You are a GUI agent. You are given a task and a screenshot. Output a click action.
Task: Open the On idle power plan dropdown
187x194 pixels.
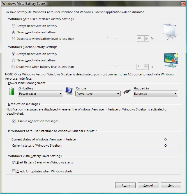(98, 94)
